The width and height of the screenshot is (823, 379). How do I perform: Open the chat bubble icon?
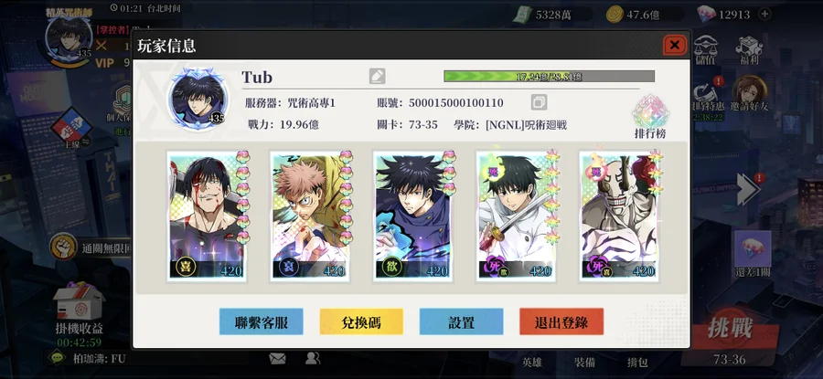pyautogui.click(x=57, y=358)
